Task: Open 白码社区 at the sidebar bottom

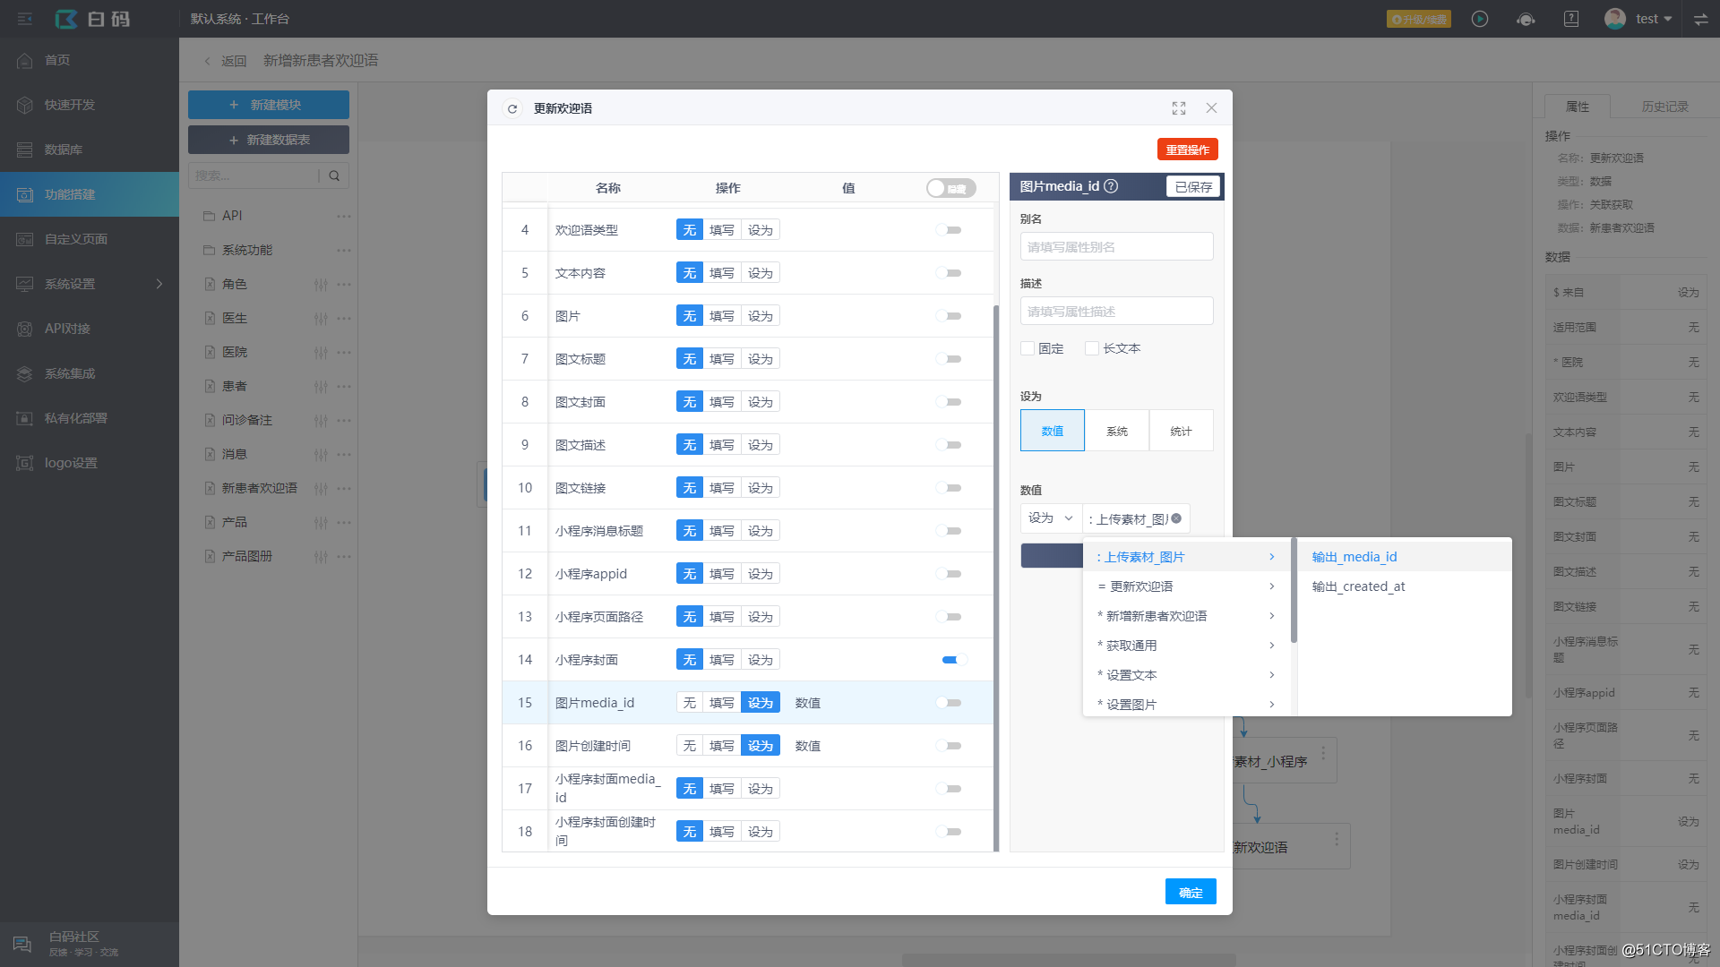Action: pos(90,944)
